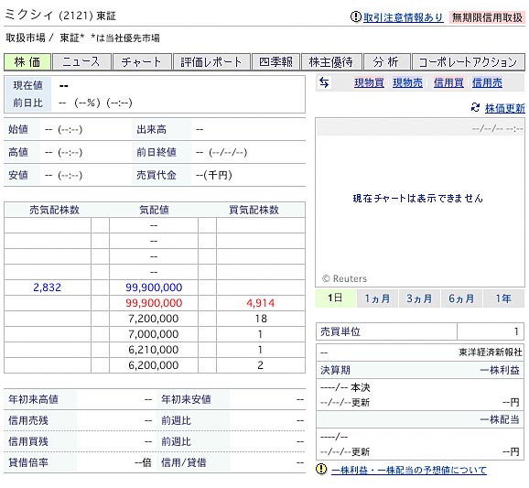
Task: Click the 7,200,000 quote price
Action: 154,319
